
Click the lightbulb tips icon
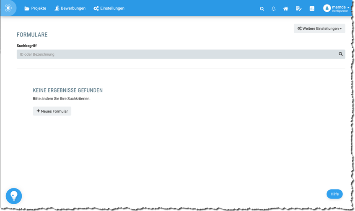14,196
